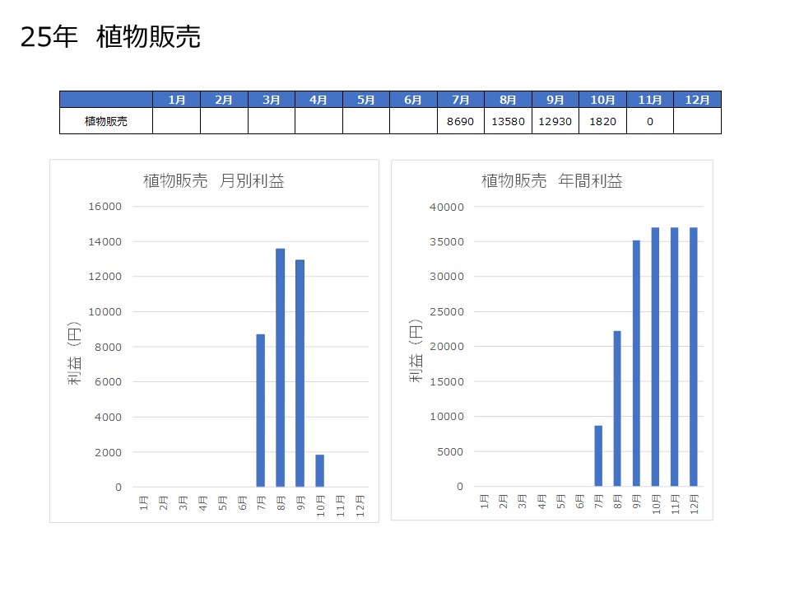Select the annual chart's 利益（円） axis title
790x593 pixels.
point(416,346)
